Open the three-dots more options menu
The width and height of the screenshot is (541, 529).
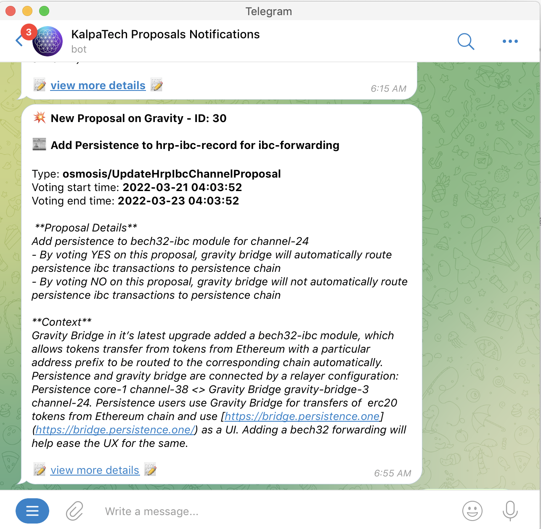(510, 41)
